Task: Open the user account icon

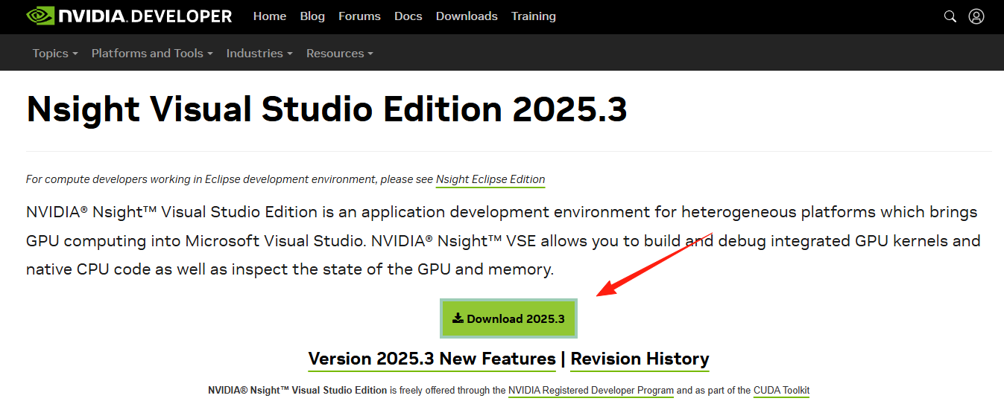Action: click(976, 16)
